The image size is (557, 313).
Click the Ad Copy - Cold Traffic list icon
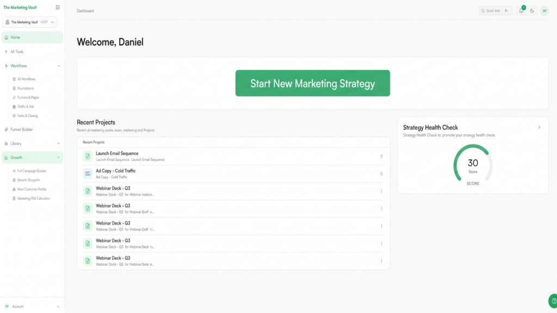click(88, 173)
